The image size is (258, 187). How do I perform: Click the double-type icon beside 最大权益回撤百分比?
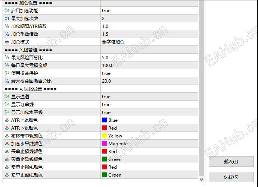7,81
